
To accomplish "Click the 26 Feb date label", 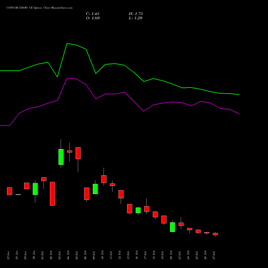I will click(205, 255).
